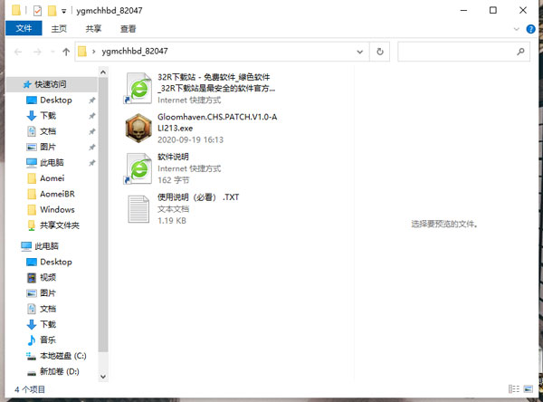Screen dimensions: 543x402
Task: Expand the address bar history dropdown
Action: (360, 52)
